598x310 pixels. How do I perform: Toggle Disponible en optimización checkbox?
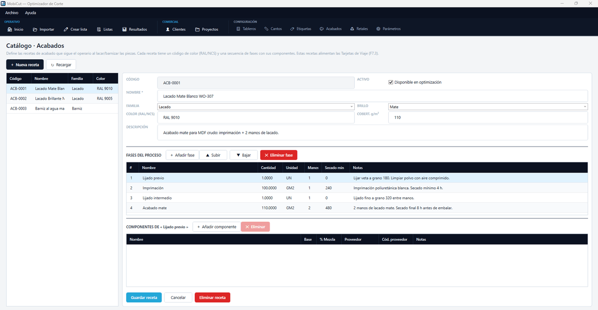(x=391, y=82)
